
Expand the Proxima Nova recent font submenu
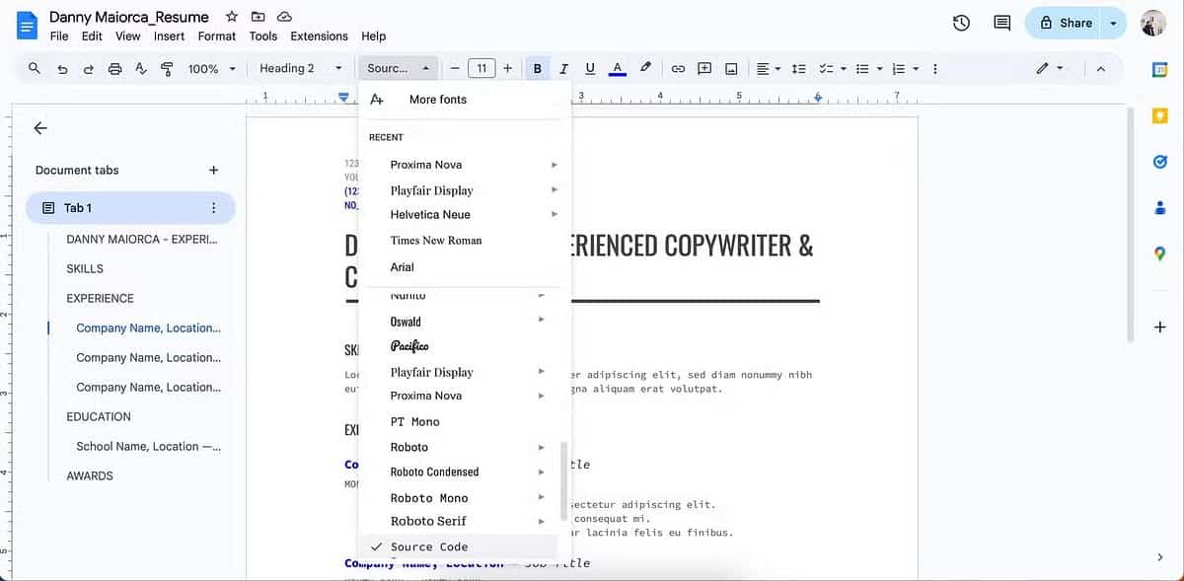click(x=555, y=165)
